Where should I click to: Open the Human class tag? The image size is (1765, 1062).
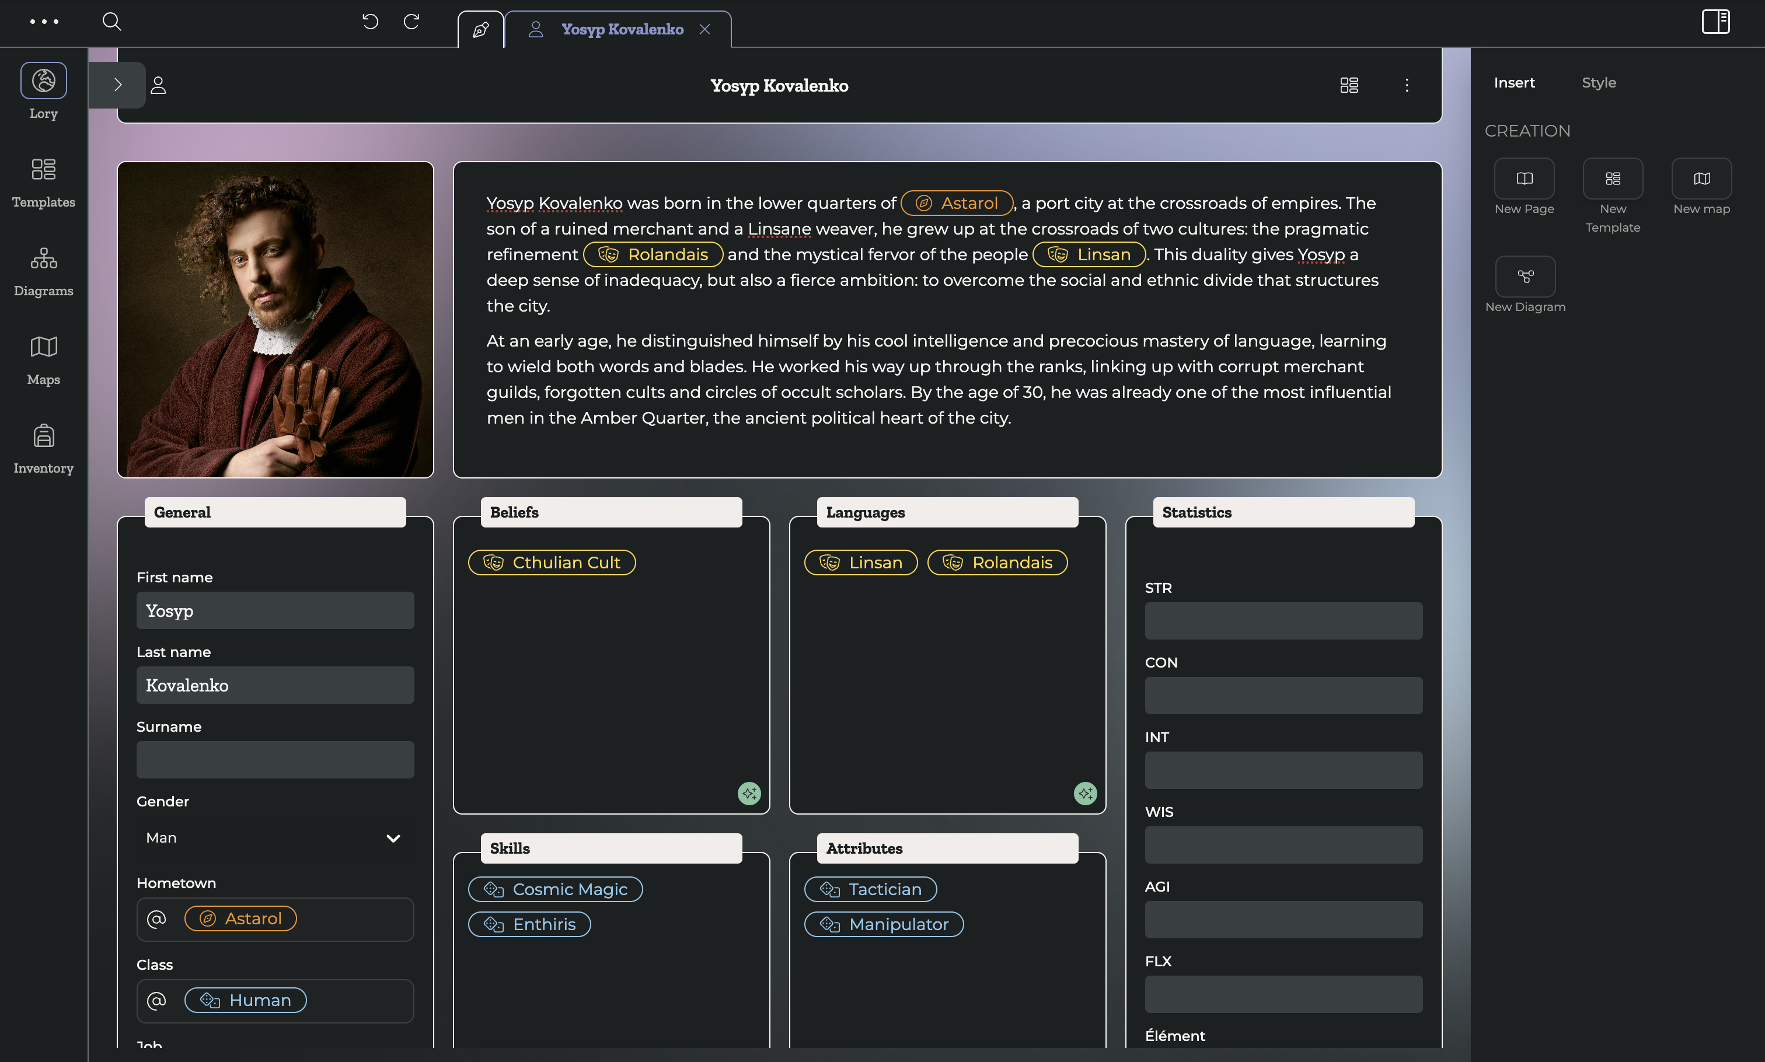tap(246, 1001)
